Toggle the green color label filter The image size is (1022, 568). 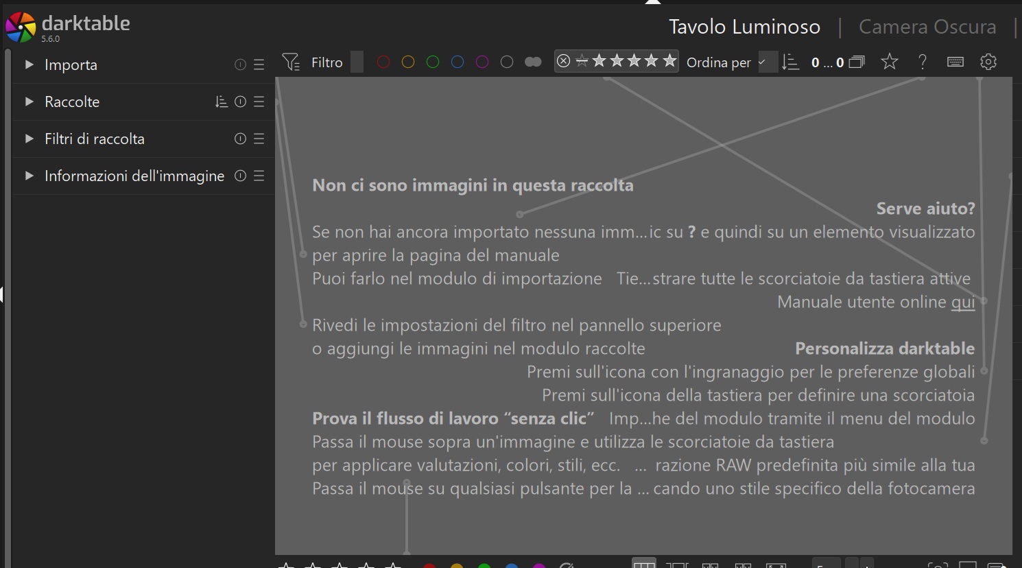433,62
